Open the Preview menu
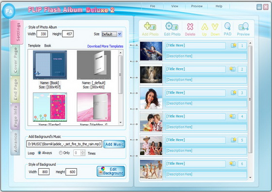 pyautogui.click(x=197, y=6)
